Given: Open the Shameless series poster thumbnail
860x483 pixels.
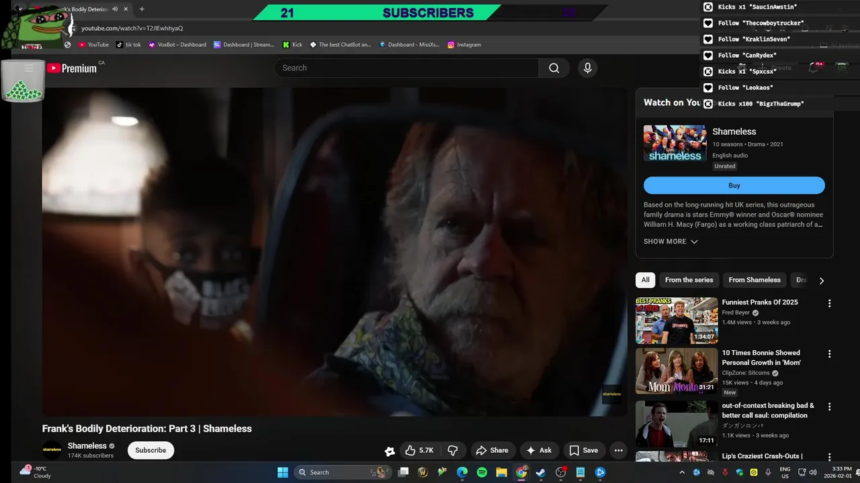Looking at the screenshot, I should coord(675,143).
